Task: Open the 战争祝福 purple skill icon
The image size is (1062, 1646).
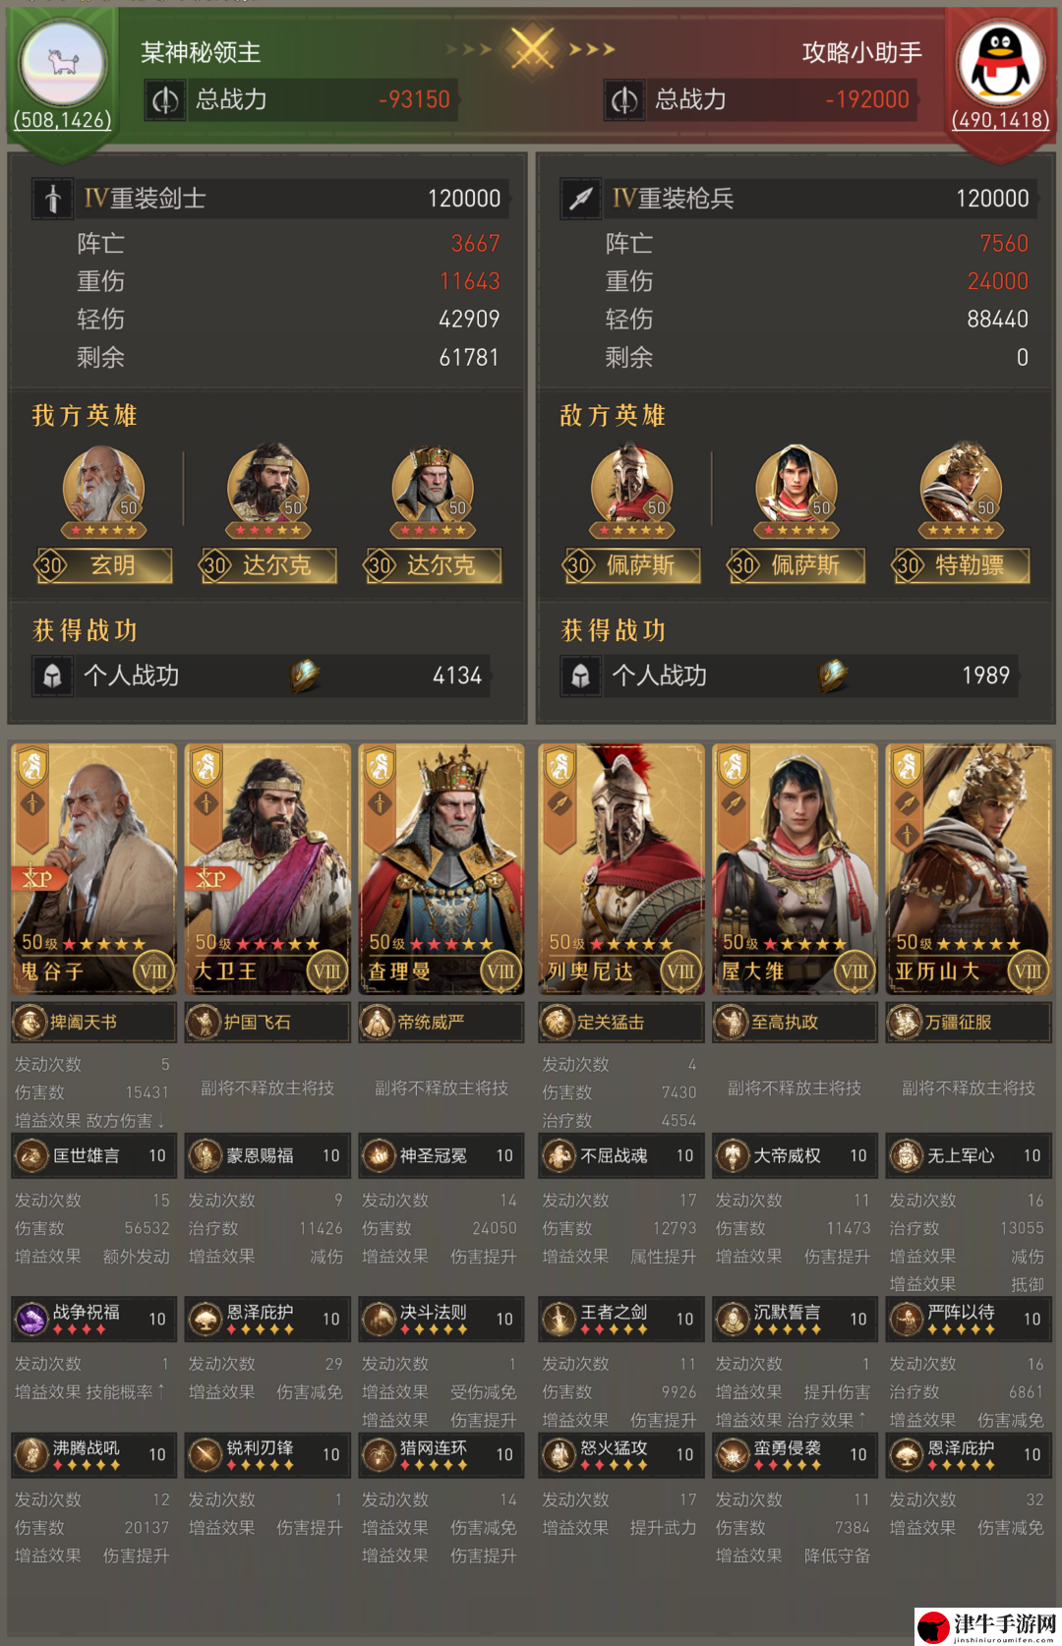Action: click(30, 1319)
